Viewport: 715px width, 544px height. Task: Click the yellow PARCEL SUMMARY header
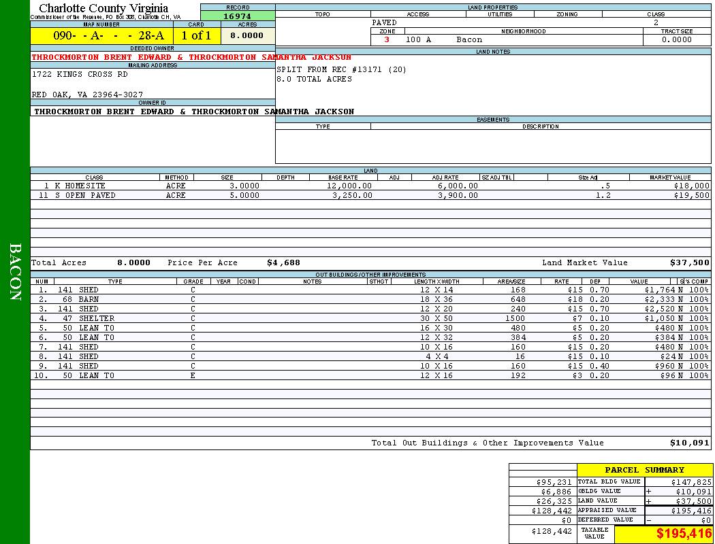[x=644, y=470]
